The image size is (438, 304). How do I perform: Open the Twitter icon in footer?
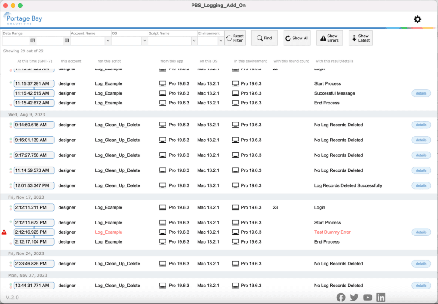click(354, 297)
